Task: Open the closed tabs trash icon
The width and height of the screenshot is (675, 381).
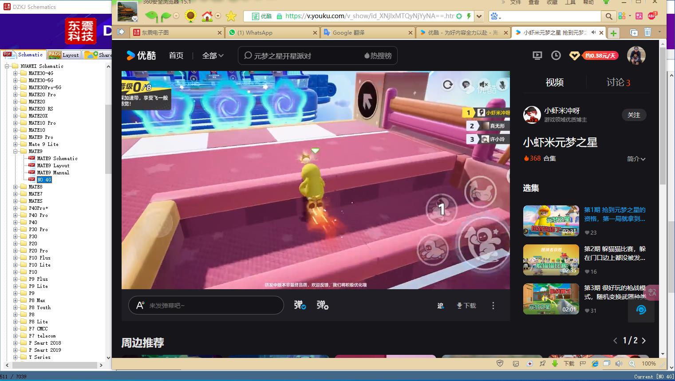Action: click(x=647, y=32)
